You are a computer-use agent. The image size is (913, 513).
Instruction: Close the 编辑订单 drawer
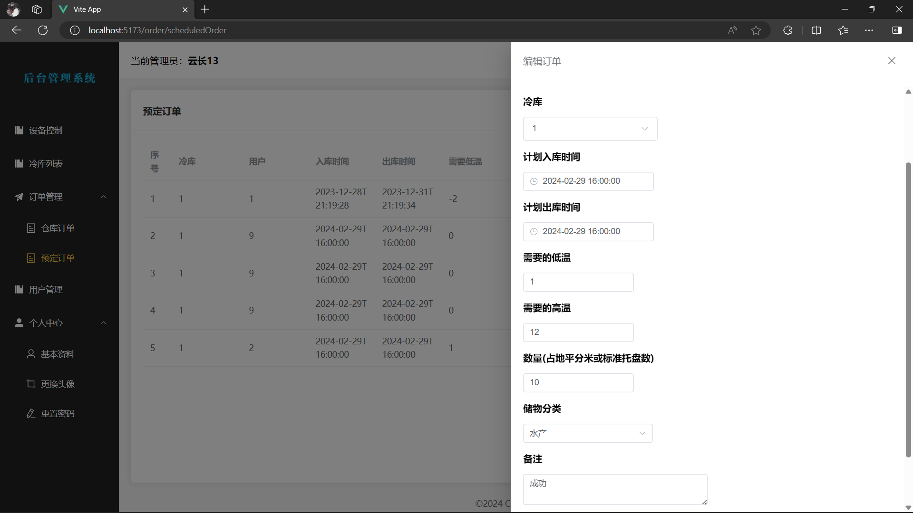tap(892, 61)
